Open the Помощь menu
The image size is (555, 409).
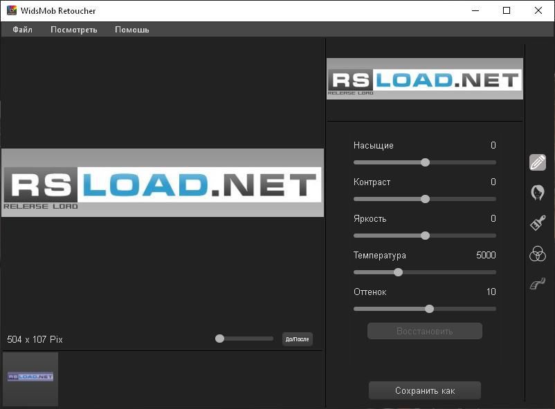point(131,30)
